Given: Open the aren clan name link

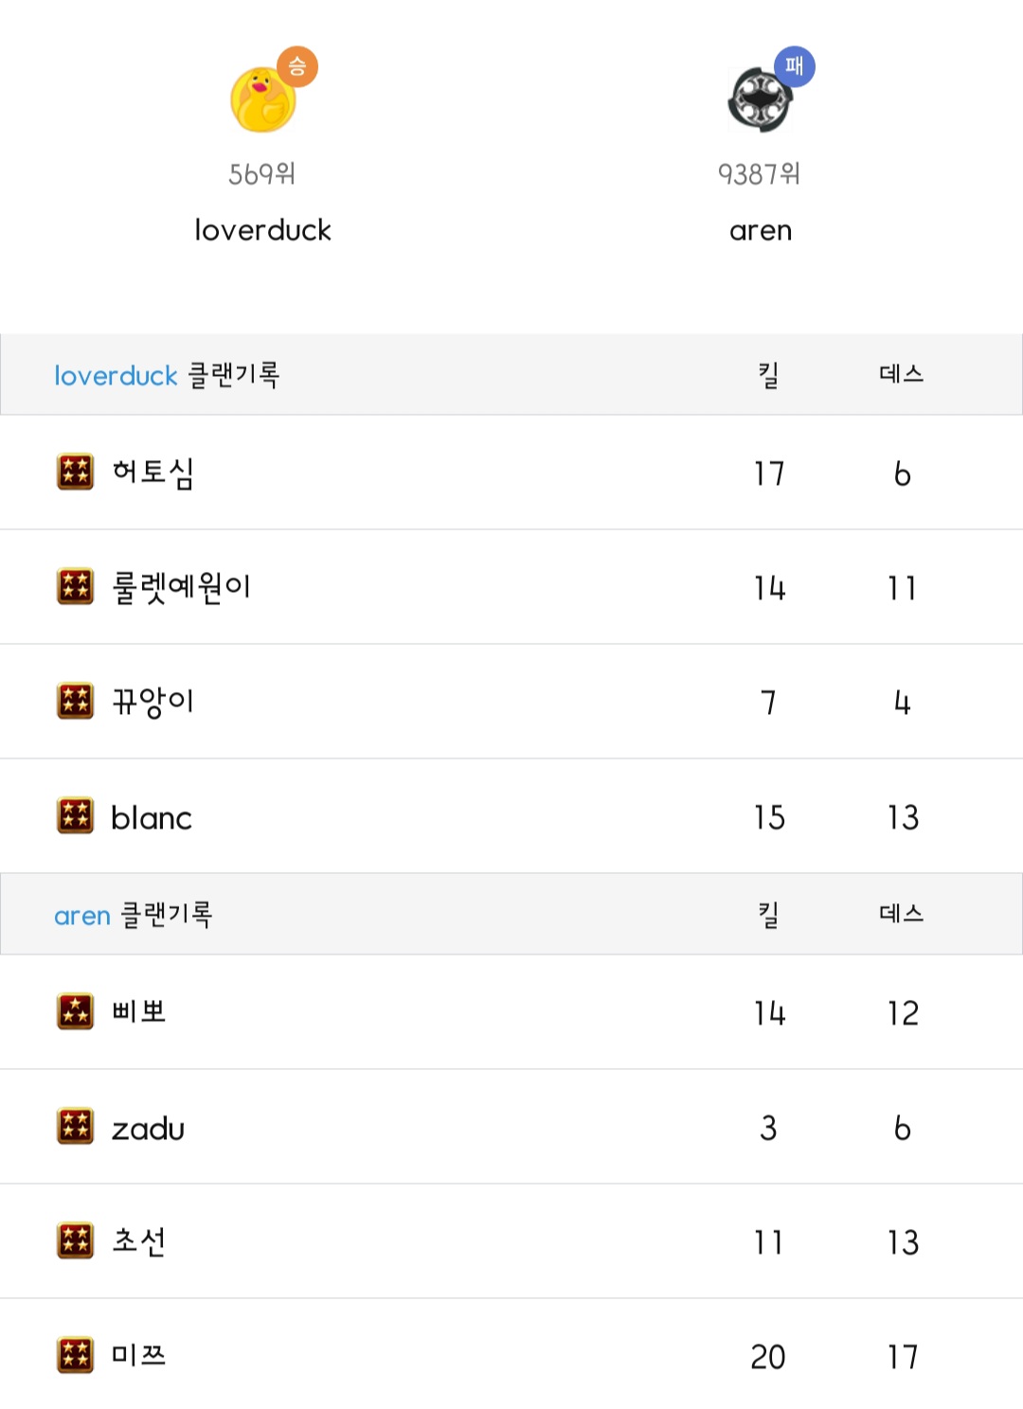Looking at the screenshot, I should [x=760, y=230].
